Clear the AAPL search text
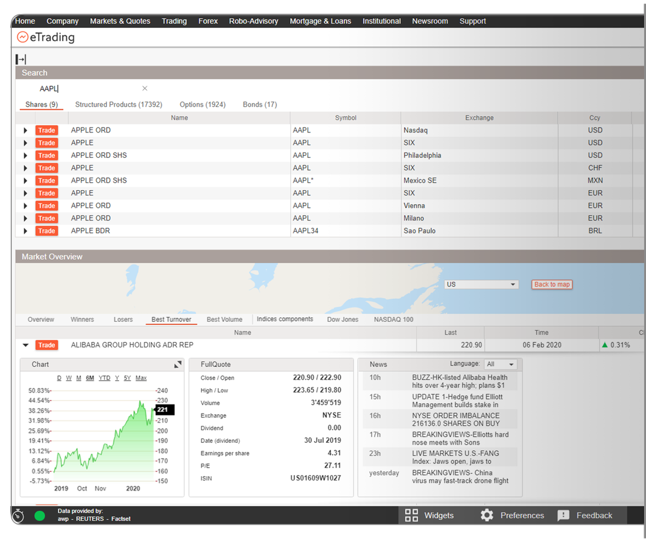This screenshot has height=540, width=646. 145,89
